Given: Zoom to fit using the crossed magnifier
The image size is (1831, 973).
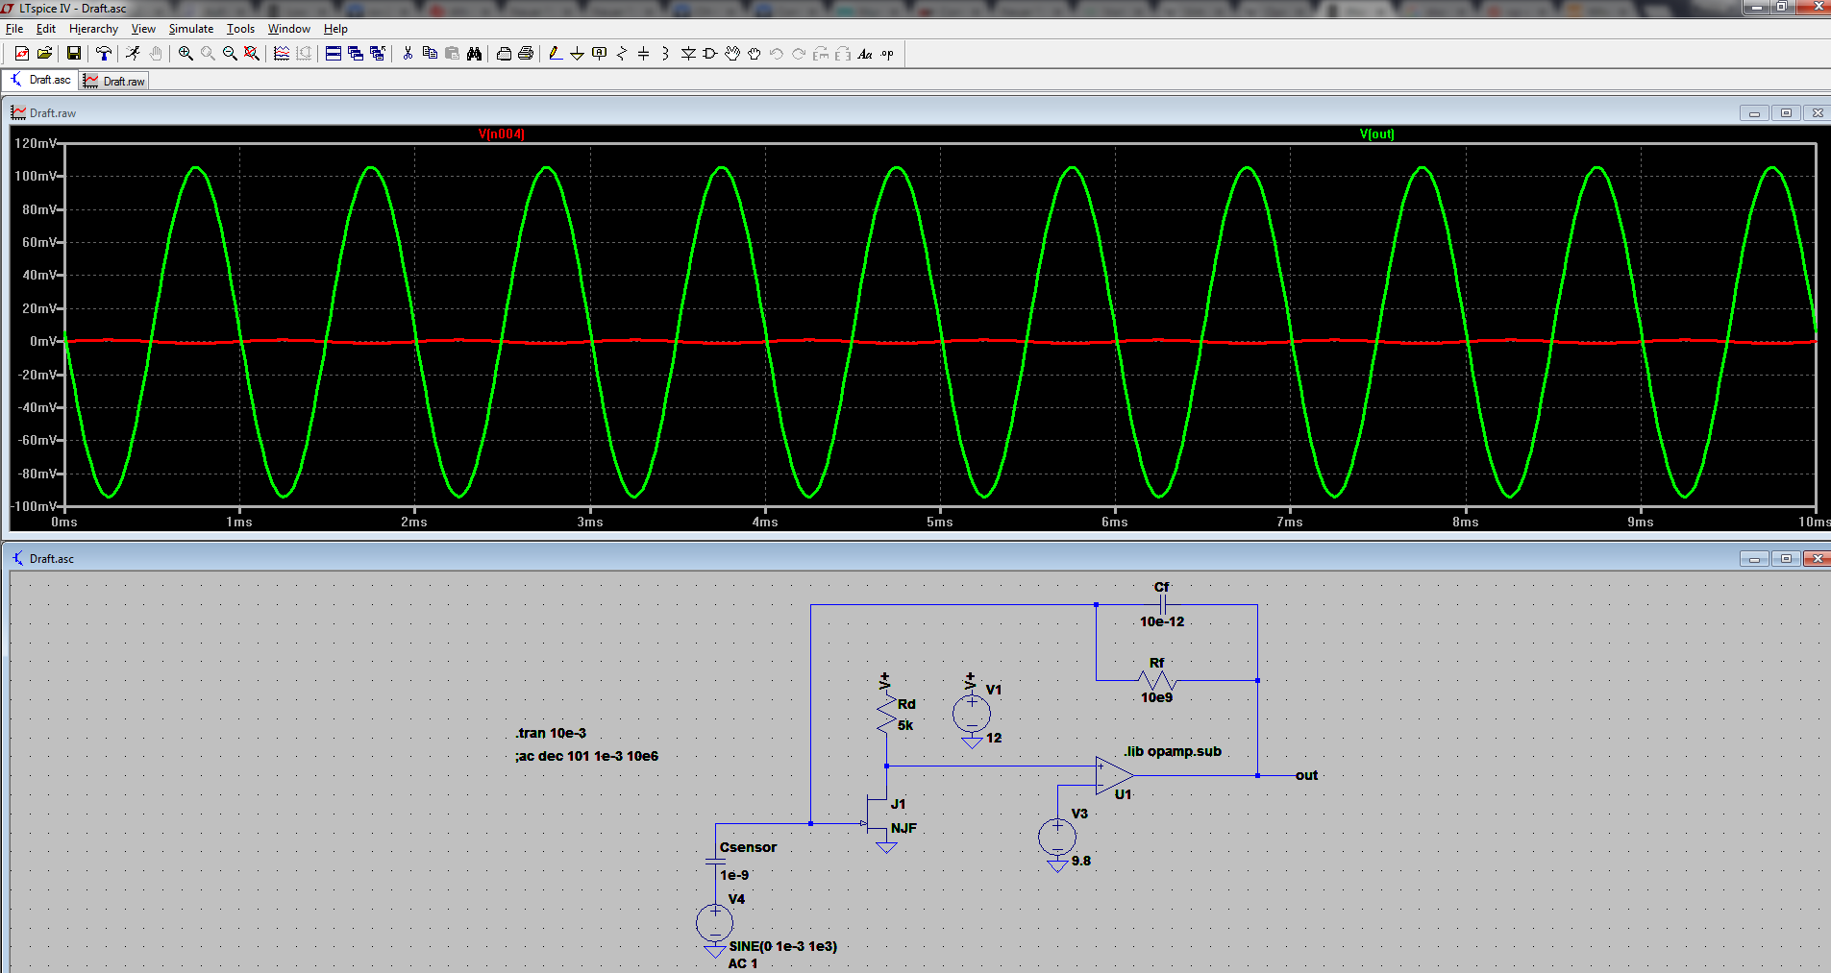Looking at the screenshot, I should 252,54.
